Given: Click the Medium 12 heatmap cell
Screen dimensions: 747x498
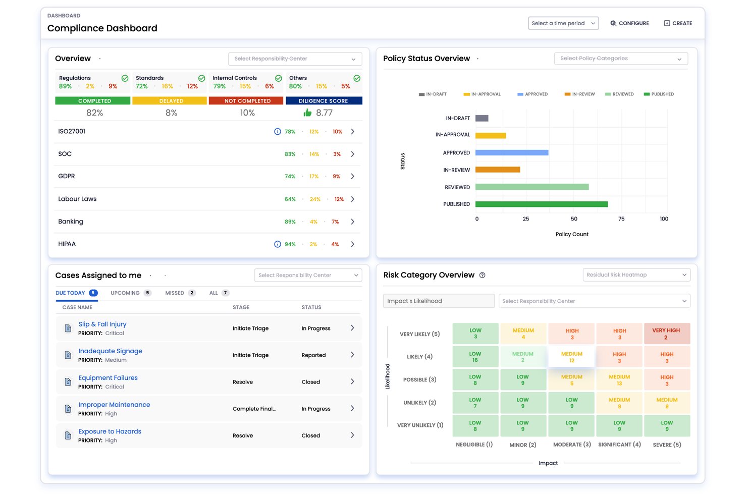Looking at the screenshot, I should [x=572, y=357].
